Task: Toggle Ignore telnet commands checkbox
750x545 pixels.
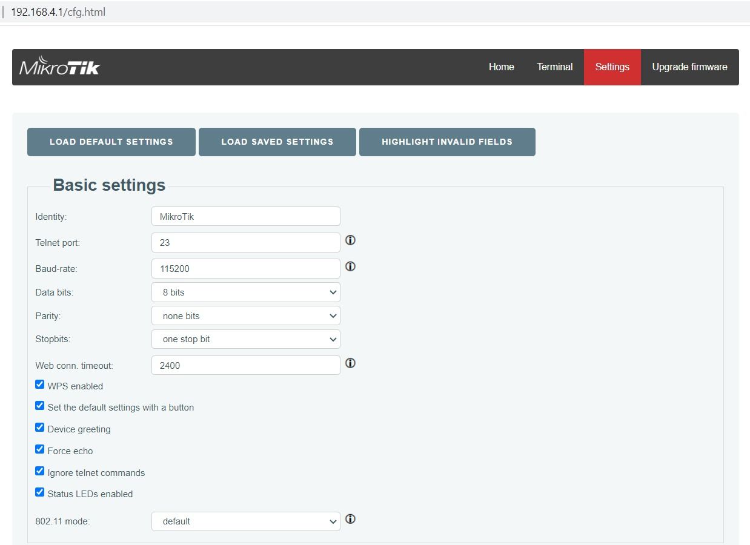Action: (40, 471)
